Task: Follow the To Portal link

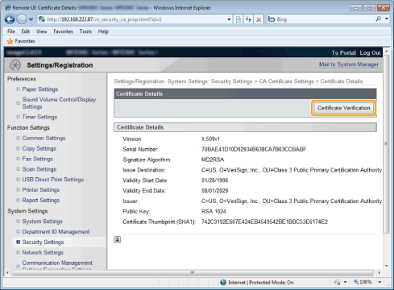Action: [x=343, y=52]
